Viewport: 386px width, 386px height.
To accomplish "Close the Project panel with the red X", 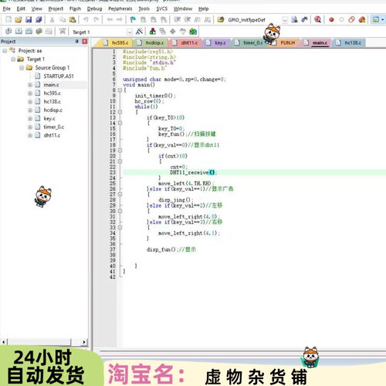I will [85, 42].
